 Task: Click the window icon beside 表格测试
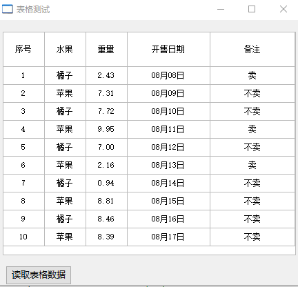pyautogui.click(x=8, y=9)
